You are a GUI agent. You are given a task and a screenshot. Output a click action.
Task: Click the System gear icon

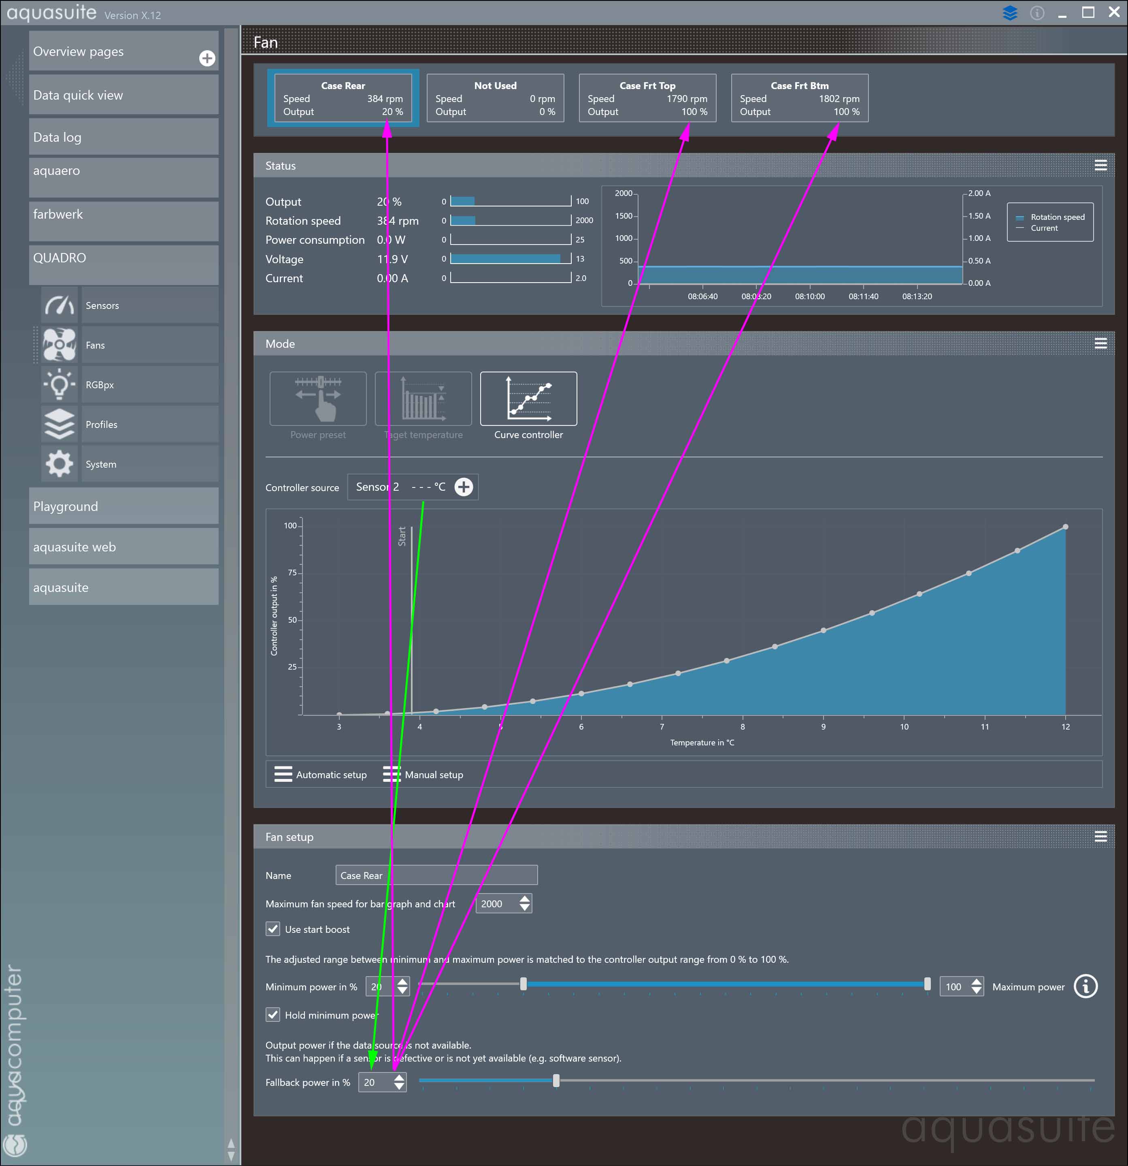pos(60,464)
